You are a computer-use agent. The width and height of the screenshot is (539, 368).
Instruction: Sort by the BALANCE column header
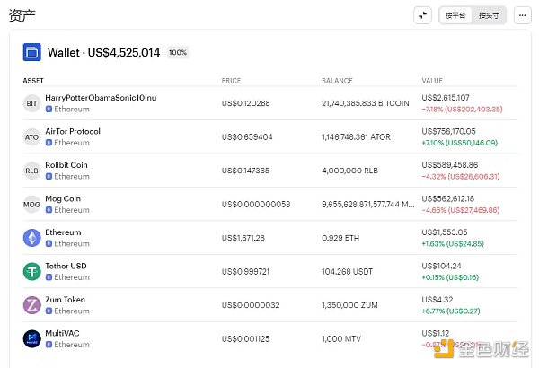pyautogui.click(x=337, y=81)
